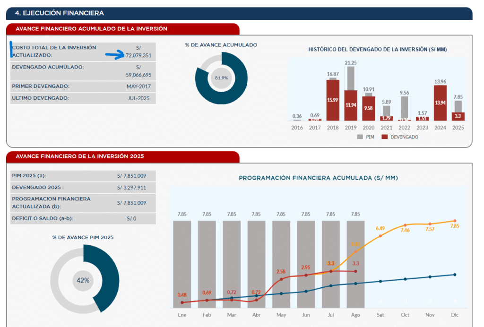Image resolution: width=484 pixels, height=327 pixels.
Task: Open the 'Avance Financiero Acumulado de la Inversión' header tab
Action: pos(122,29)
